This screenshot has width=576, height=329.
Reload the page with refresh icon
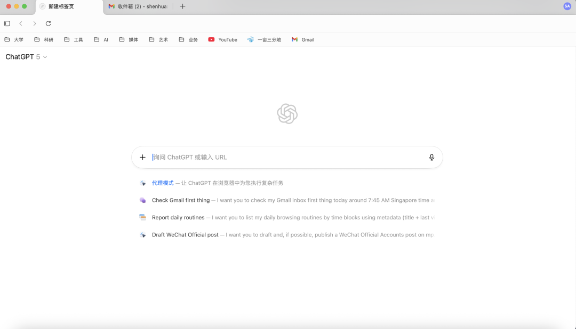[48, 23]
